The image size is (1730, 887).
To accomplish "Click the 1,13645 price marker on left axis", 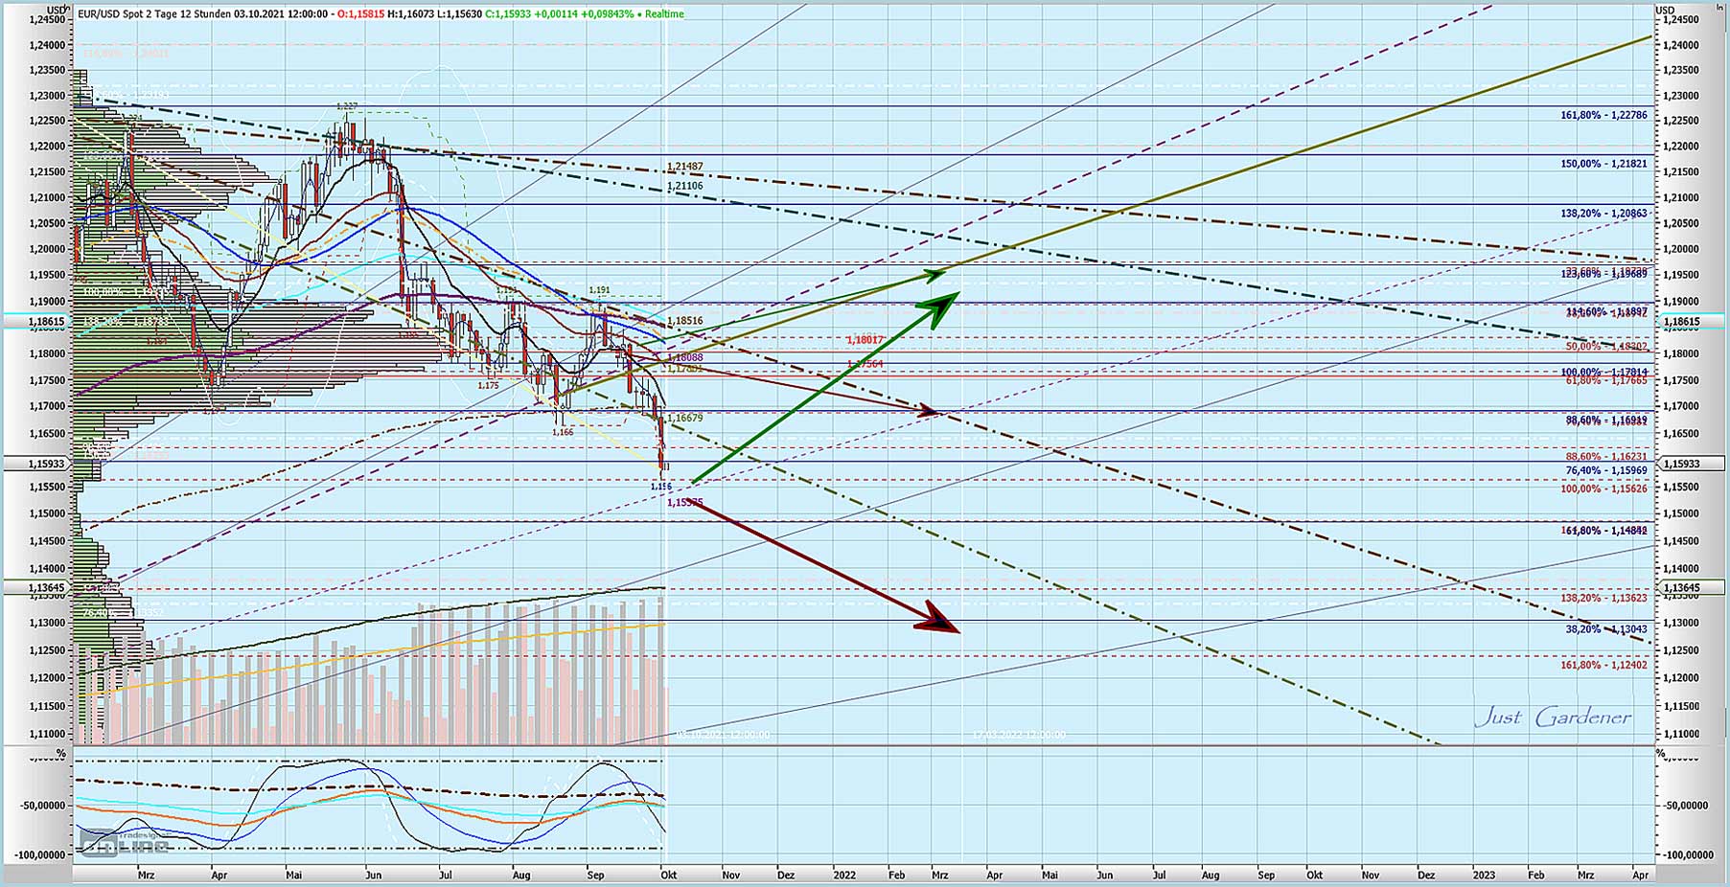I will pyautogui.click(x=35, y=587).
